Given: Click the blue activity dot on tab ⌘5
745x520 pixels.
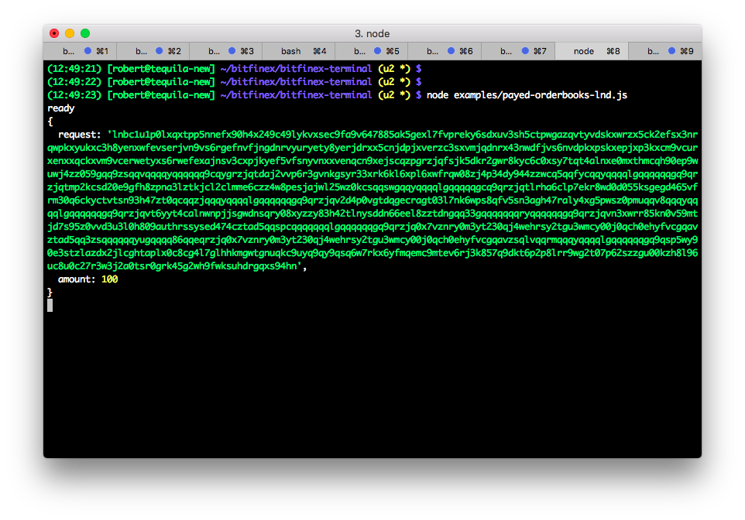Looking at the screenshot, I should (x=377, y=51).
